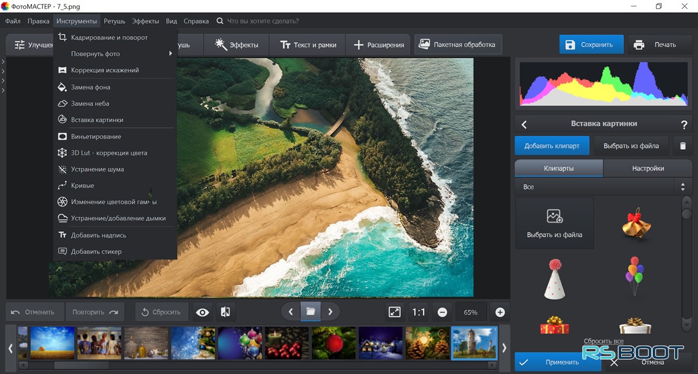Select the red ornament ball thumbnail

pyautogui.click(x=333, y=343)
